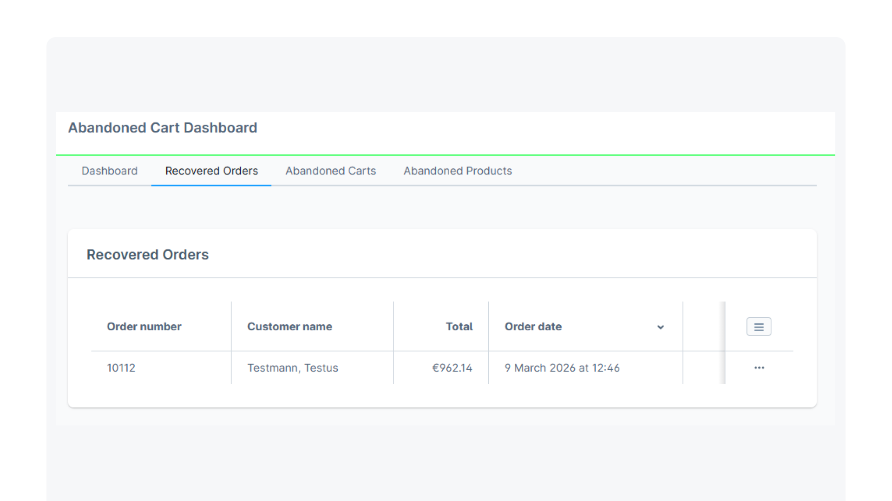Click the divider between Total and Order date headers
The width and height of the screenshot is (892, 501).
[x=489, y=327]
